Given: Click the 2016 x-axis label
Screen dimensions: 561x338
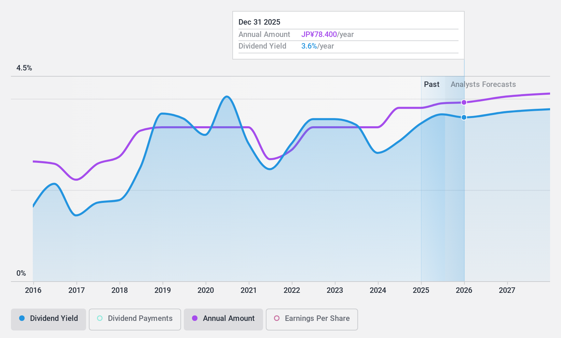Looking at the screenshot, I should (x=33, y=290).
